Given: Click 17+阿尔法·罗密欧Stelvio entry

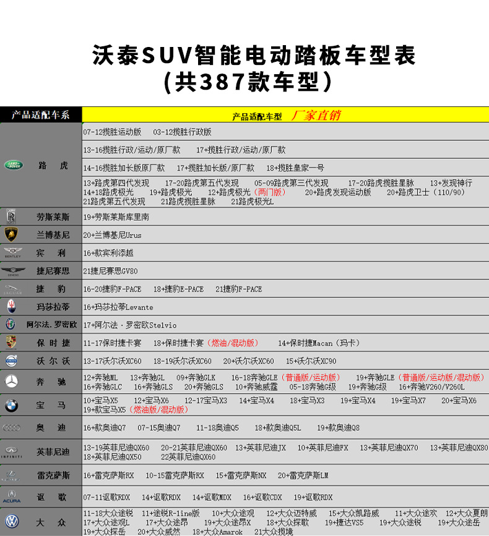Looking at the screenshot, I should (x=130, y=325).
